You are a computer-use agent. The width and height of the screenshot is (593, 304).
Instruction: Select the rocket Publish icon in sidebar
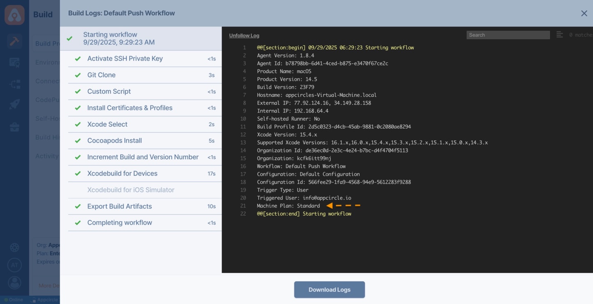pos(14,104)
